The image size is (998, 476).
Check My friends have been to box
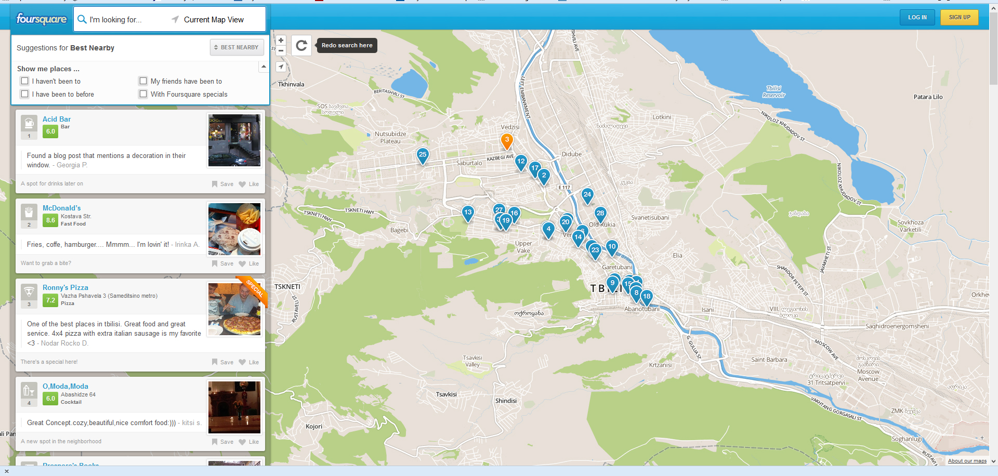point(143,81)
